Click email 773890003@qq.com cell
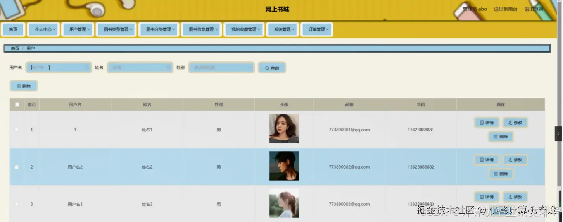 click(349, 204)
